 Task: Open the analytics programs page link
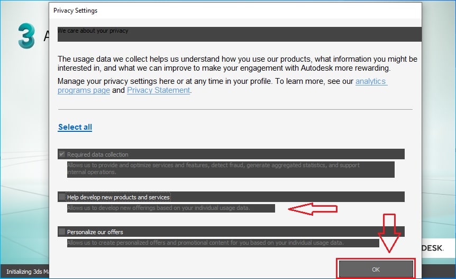pyautogui.click(x=223, y=85)
